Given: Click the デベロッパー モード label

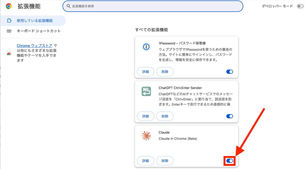Looking at the screenshot, I should coord(277,6).
